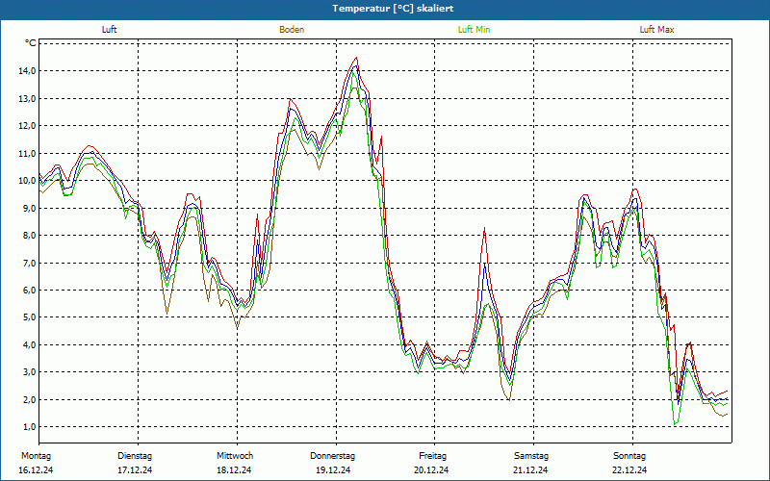The image size is (770, 481).
Task: Click the 5,0 y-axis value
Action: (x=30, y=317)
